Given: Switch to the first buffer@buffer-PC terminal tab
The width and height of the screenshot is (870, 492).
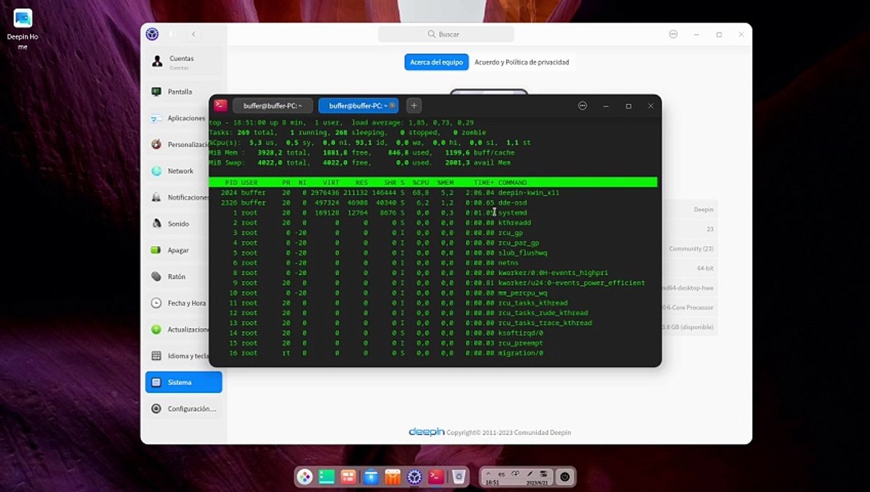Looking at the screenshot, I should [x=272, y=106].
